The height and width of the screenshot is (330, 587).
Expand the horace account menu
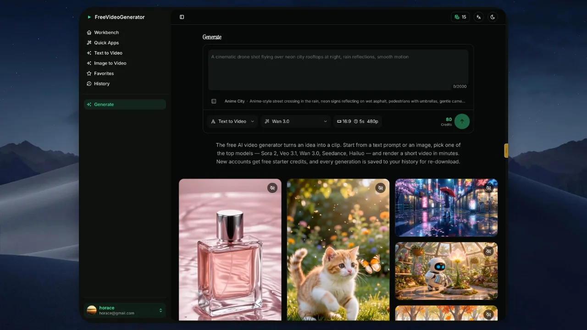(125, 310)
